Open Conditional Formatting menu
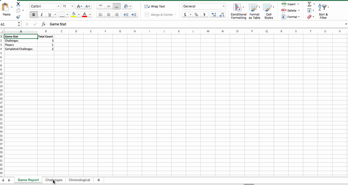The width and height of the screenshot is (348, 185). pos(238,11)
